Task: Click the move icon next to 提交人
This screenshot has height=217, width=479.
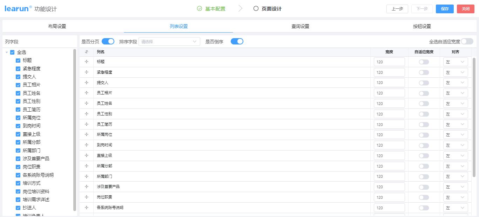Action: [86, 83]
